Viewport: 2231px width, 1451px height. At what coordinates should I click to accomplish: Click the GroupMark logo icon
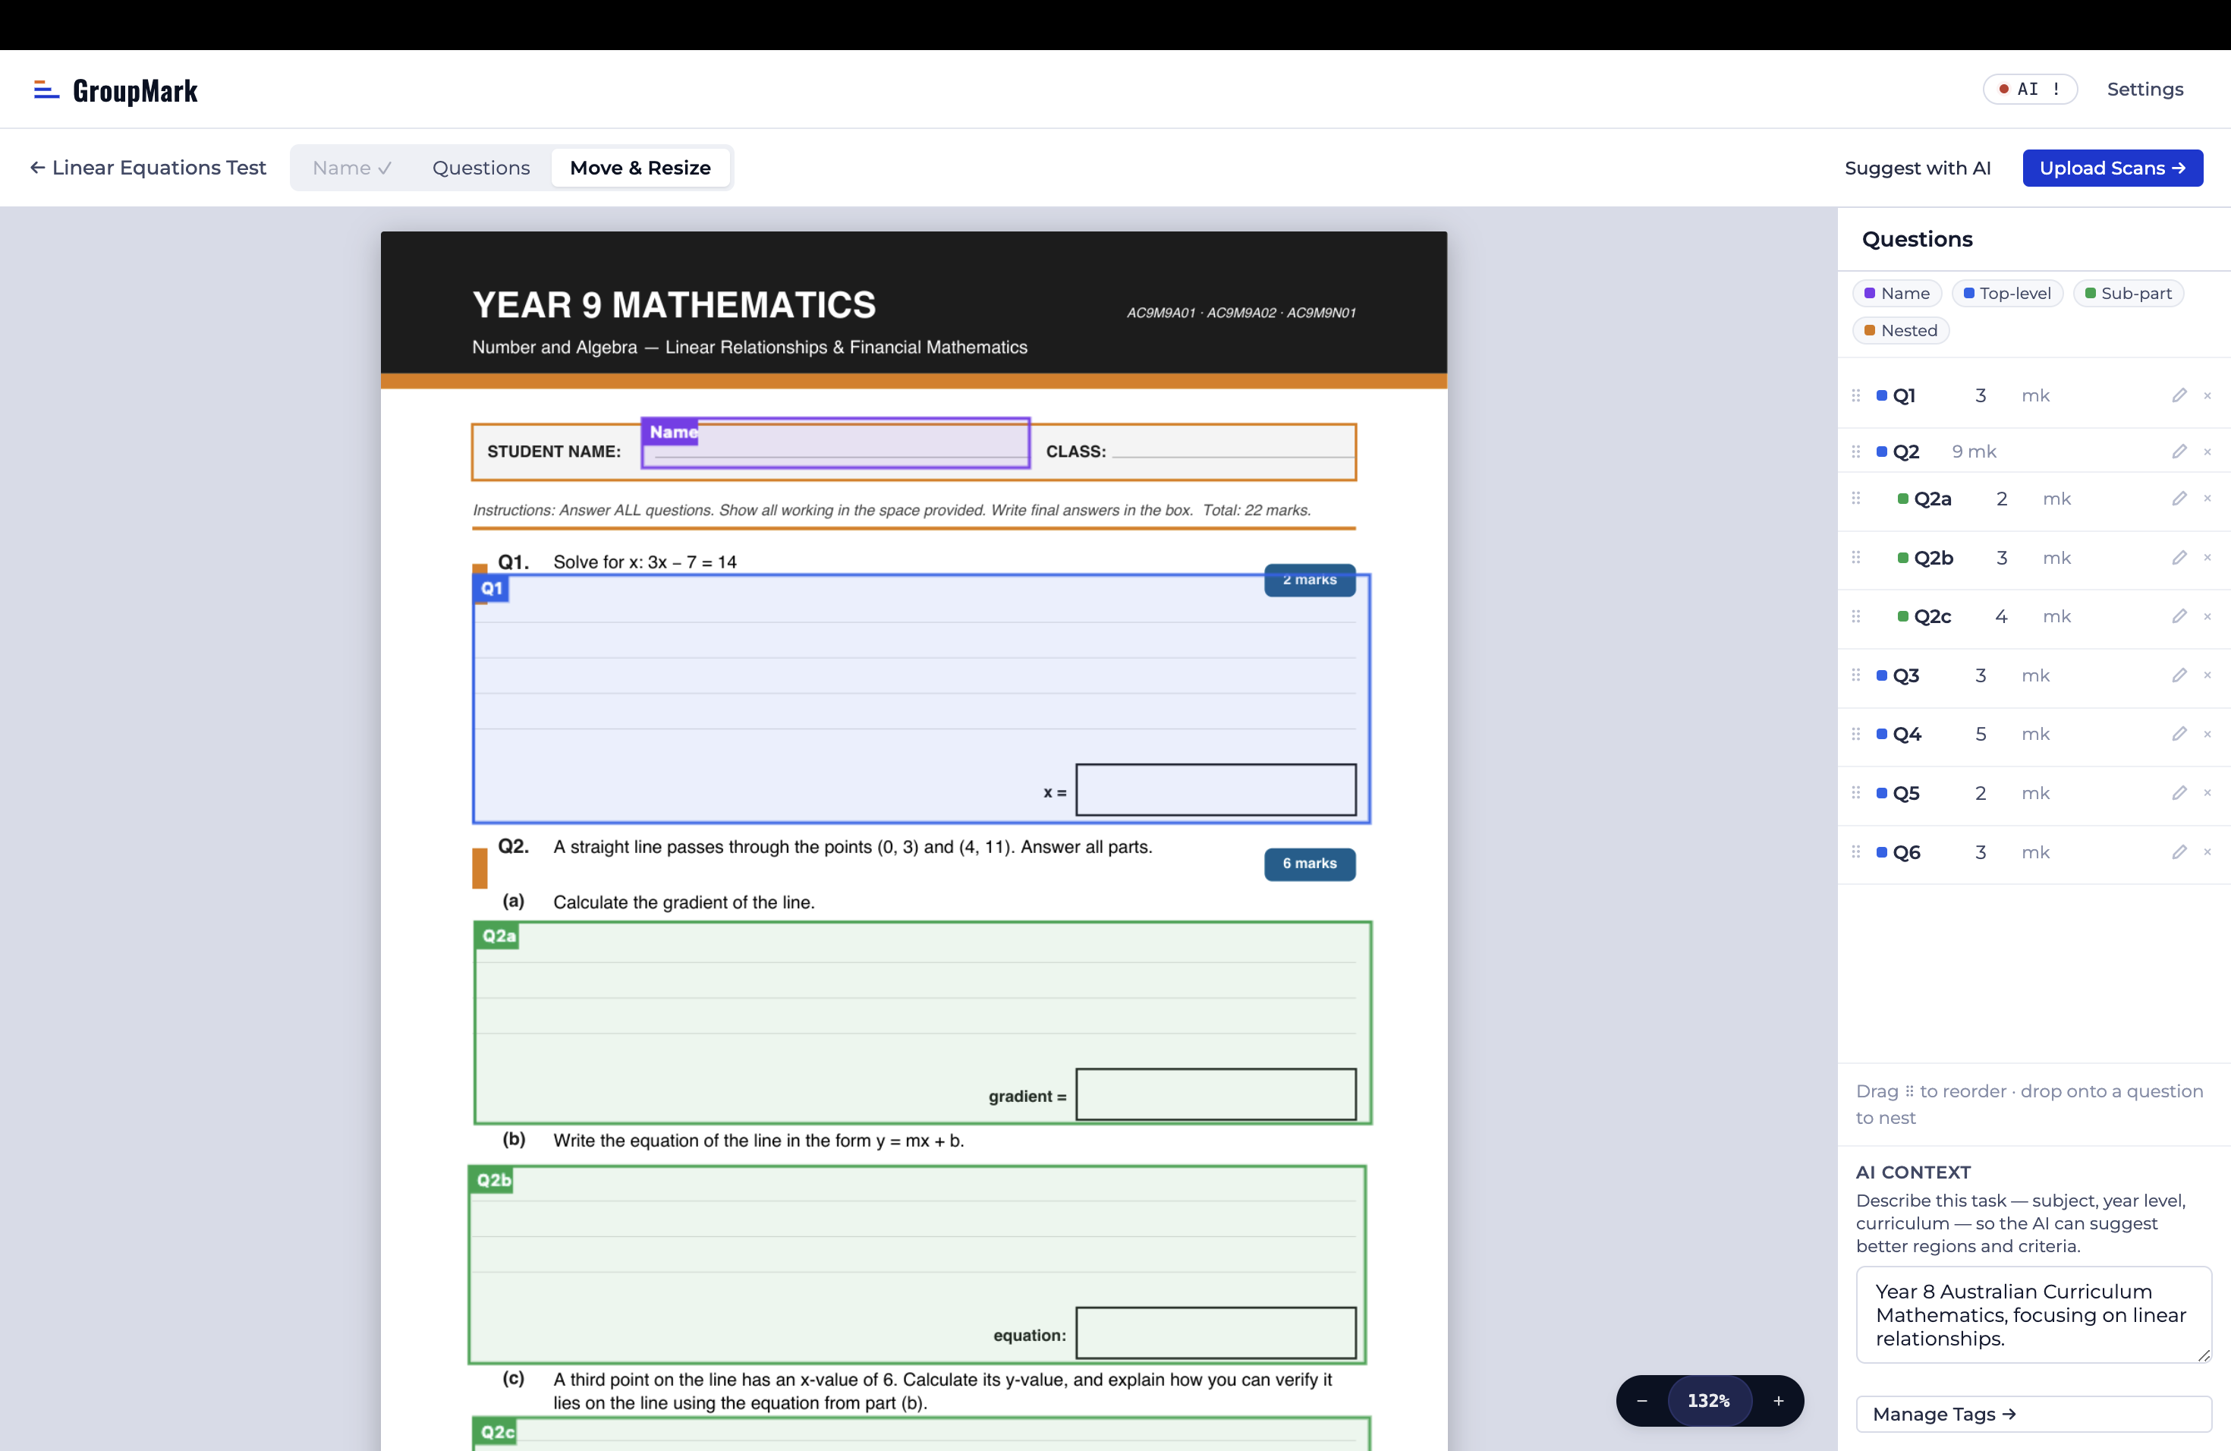click(44, 89)
